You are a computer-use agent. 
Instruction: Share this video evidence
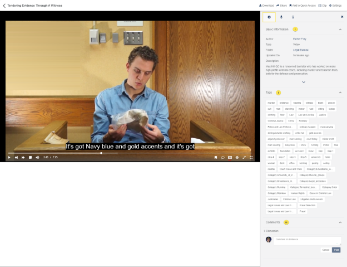(281, 5)
